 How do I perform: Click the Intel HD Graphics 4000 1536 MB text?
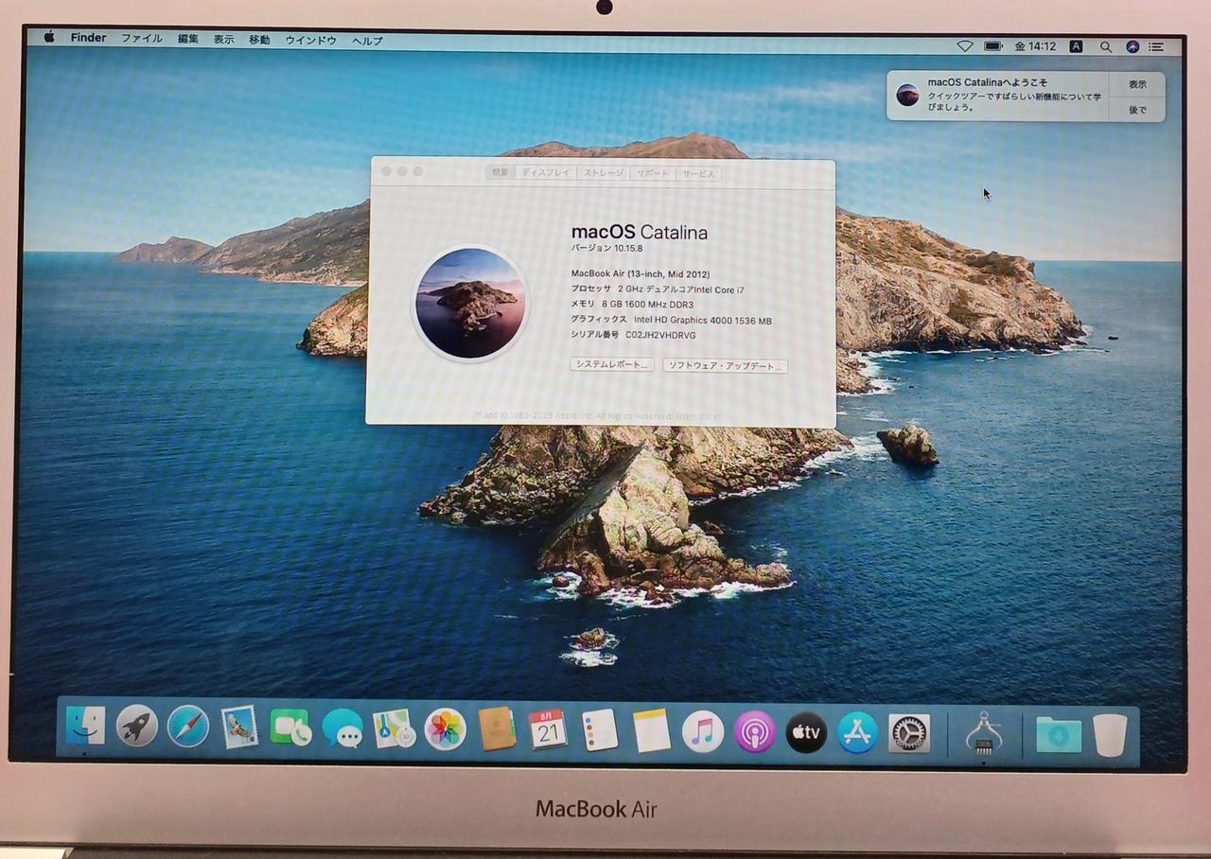click(703, 321)
